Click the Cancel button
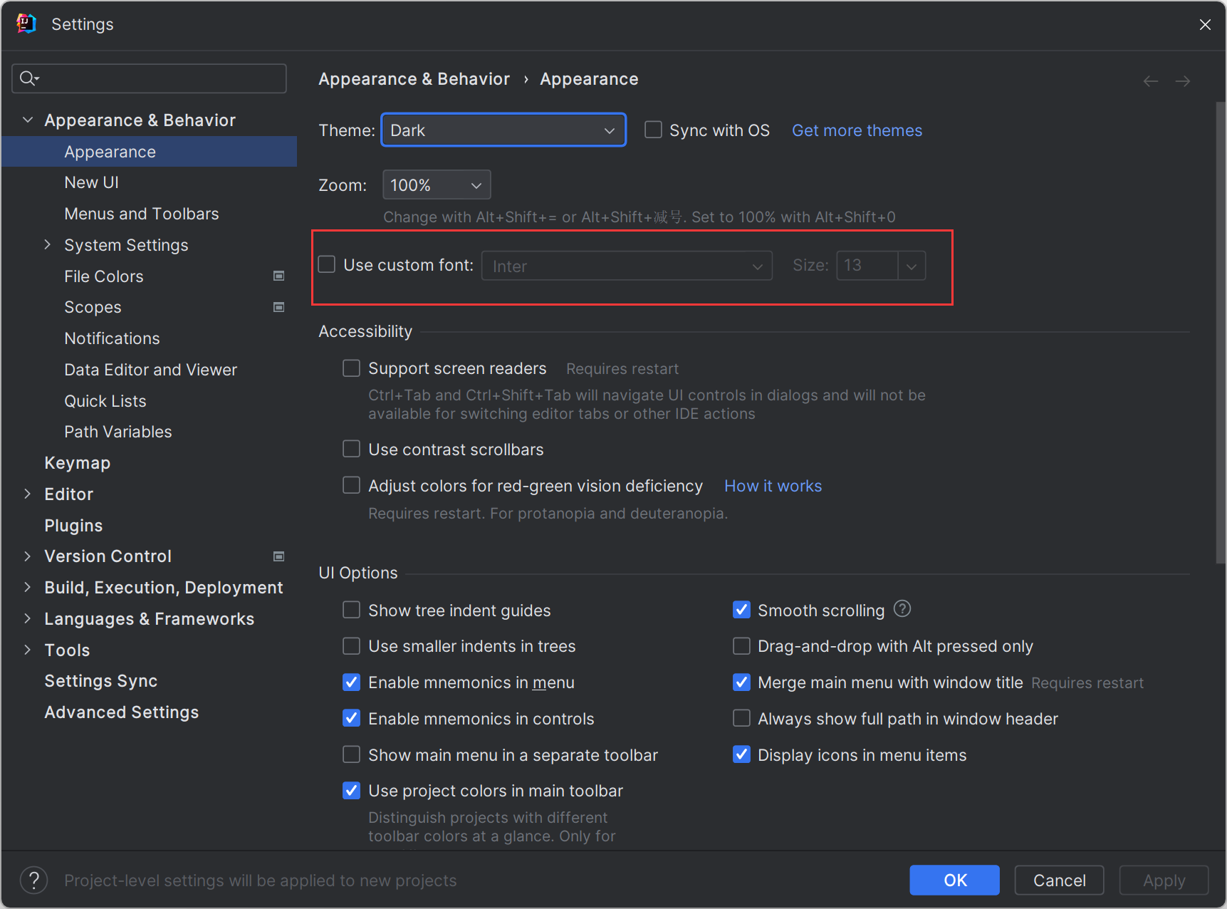Screen dimensions: 1227x909 pos(1059,880)
